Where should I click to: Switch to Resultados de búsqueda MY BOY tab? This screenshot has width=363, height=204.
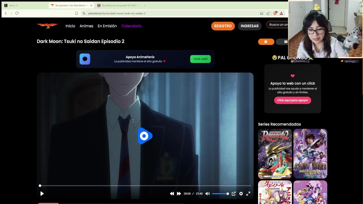118,5
